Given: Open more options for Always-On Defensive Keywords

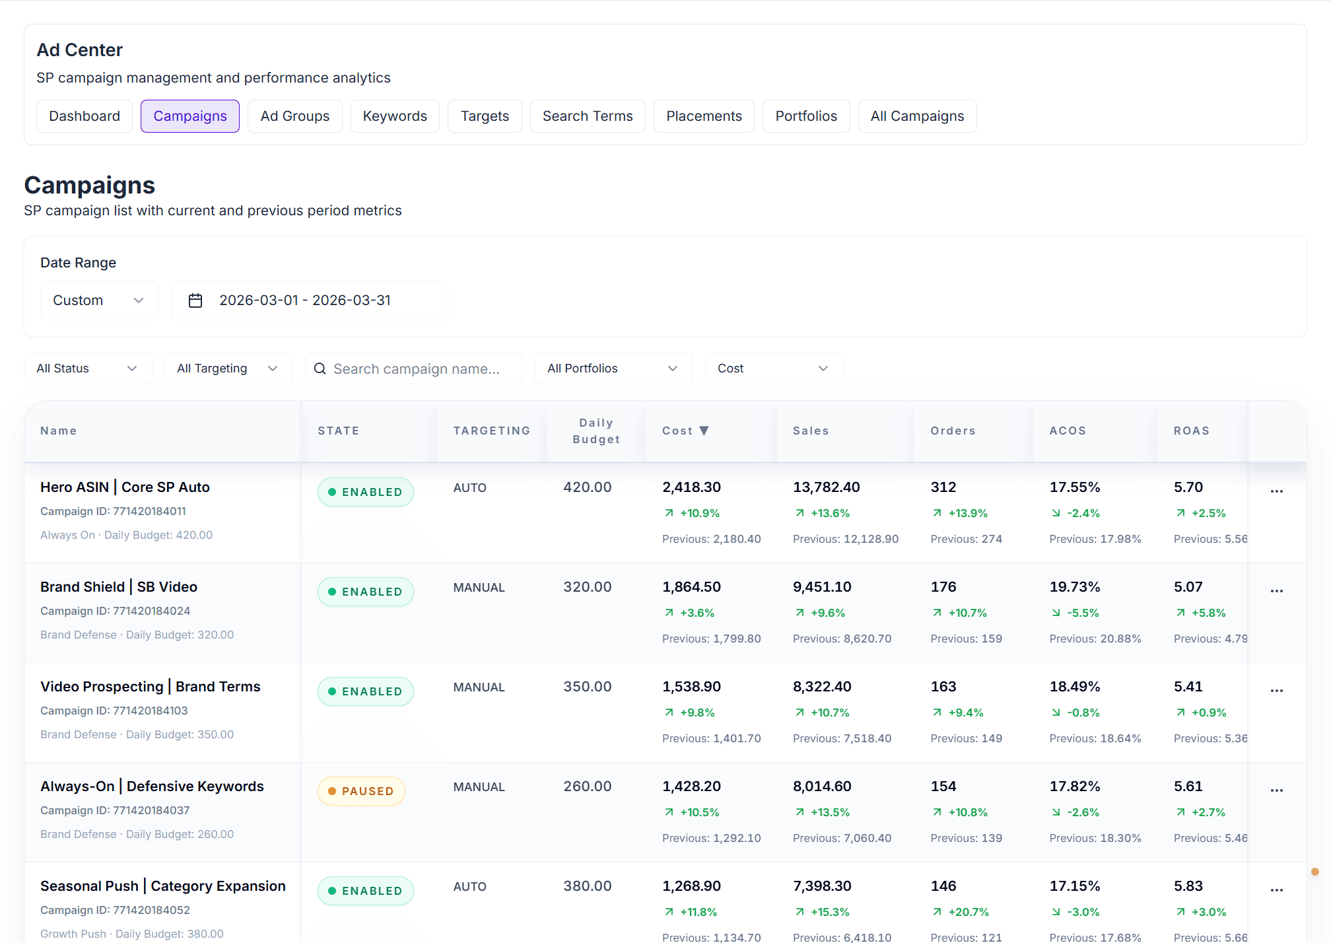Looking at the screenshot, I should tap(1276, 790).
